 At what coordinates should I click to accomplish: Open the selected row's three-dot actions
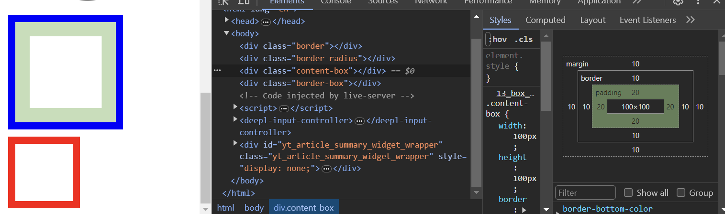(x=217, y=71)
